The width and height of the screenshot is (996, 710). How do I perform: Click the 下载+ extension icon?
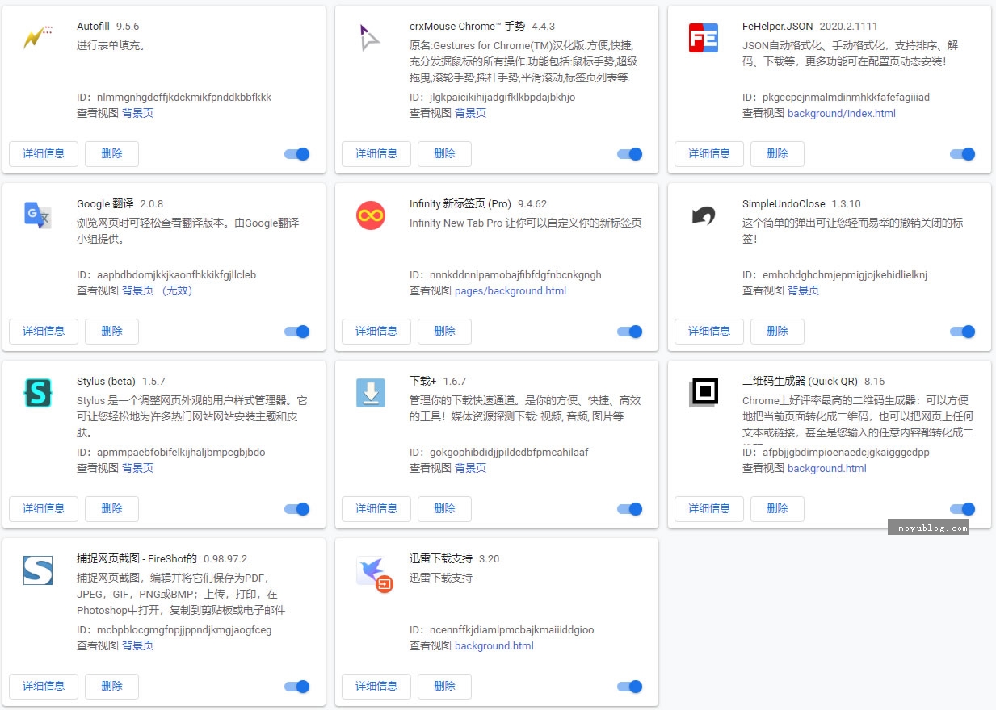tap(371, 393)
